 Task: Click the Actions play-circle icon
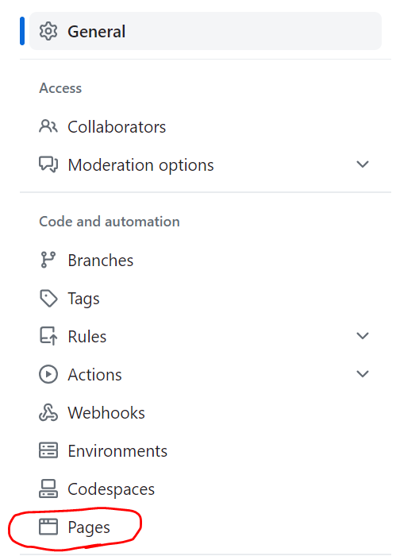pyautogui.click(x=48, y=374)
